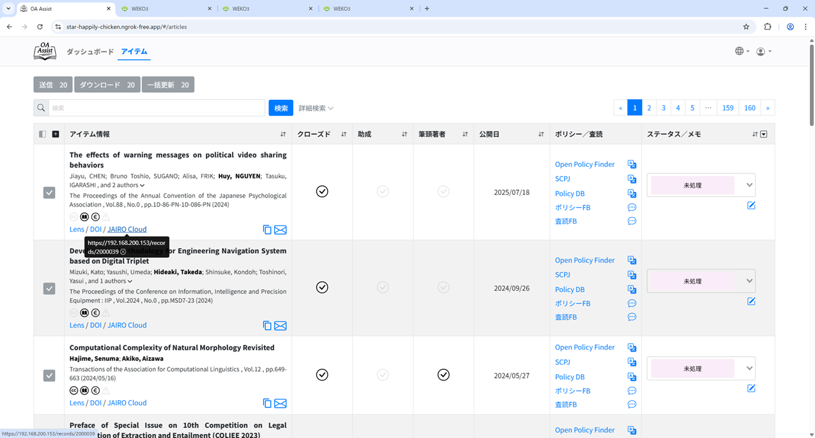Open the 未処理 status dropdown
The height and width of the screenshot is (438, 815).
click(701, 185)
